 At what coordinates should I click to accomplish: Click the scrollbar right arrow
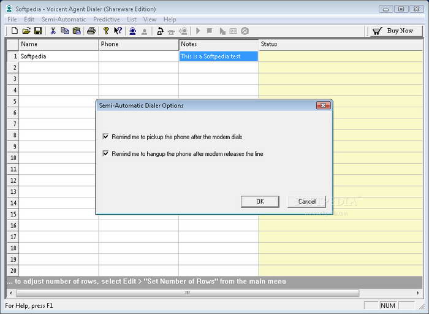point(418,293)
